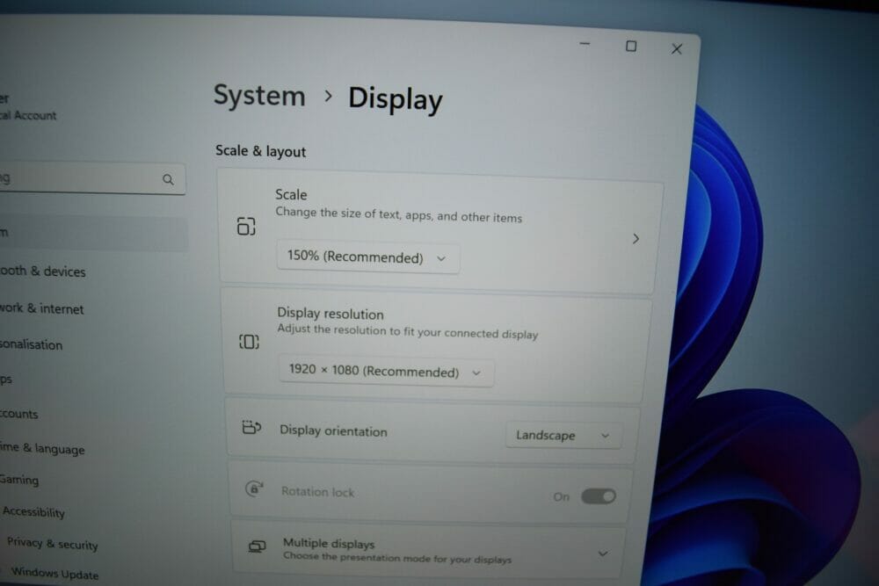Turn off the Rotation lock switch
This screenshot has width=879, height=586.
coord(598,496)
